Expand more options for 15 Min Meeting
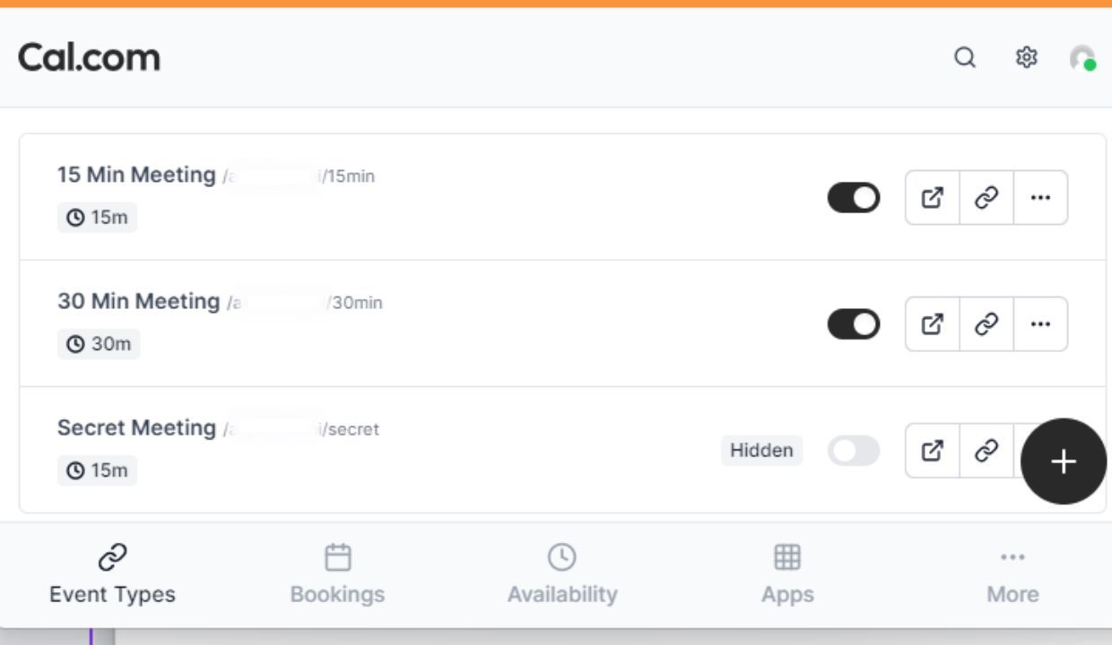1112x645 pixels. (x=1040, y=198)
